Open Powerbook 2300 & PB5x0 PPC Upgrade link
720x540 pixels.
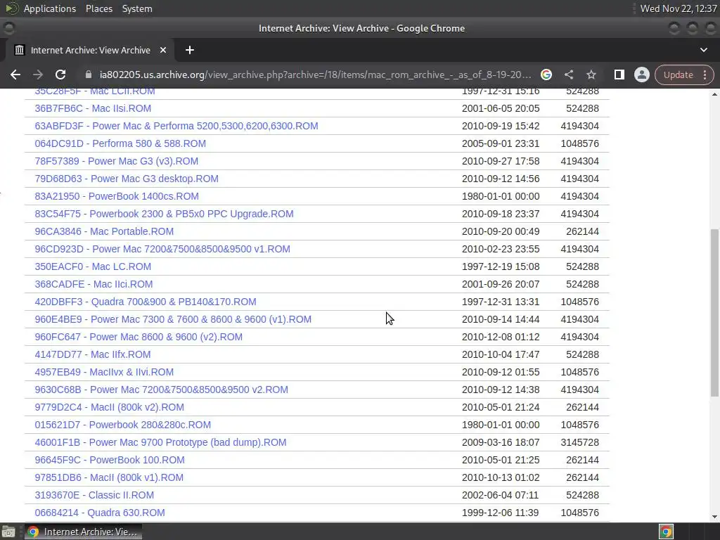click(x=164, y=214)
